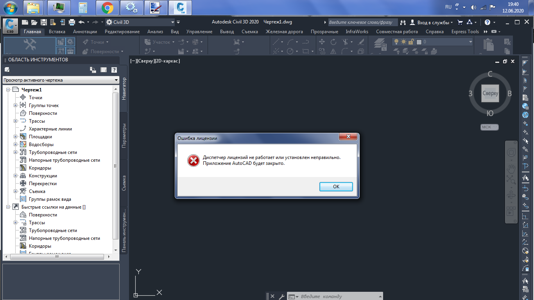Image resolution: width=534 pixels, height=300 pixels.
Task: Expand the 'Группы точек' tree node
Action: click(16, 105)
